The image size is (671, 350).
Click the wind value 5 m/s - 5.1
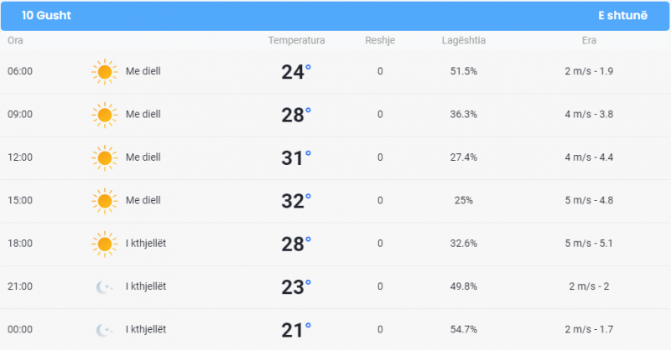(x=589, y=244)
